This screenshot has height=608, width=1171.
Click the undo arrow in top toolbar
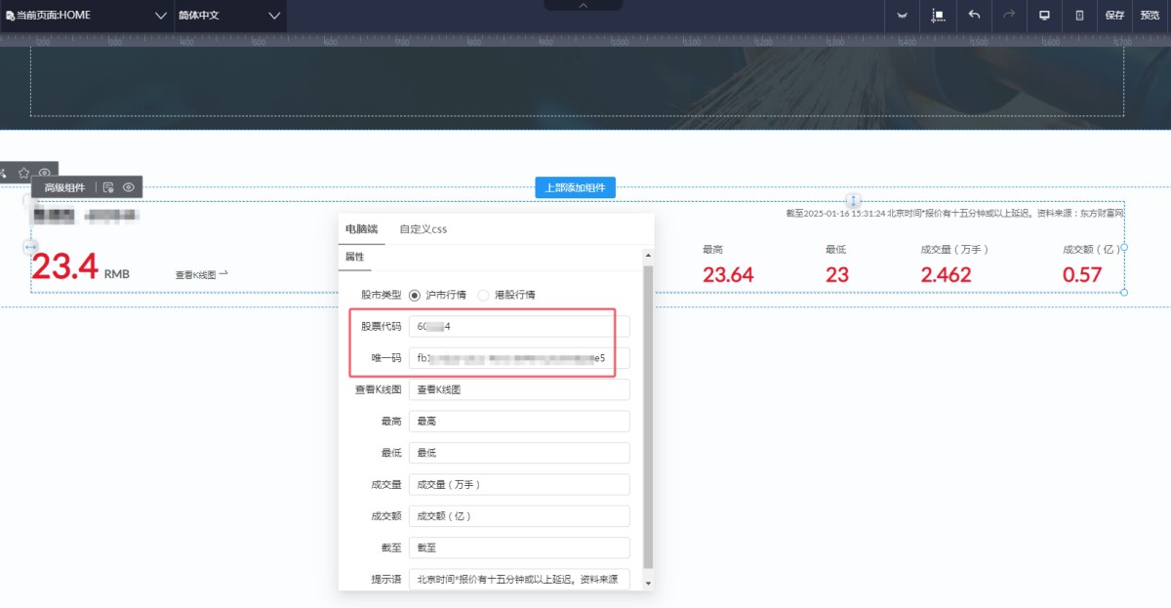tap(974, 16)
